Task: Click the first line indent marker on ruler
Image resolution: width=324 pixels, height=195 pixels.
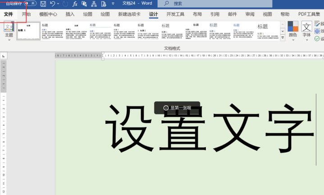Action: tap(103, 53)
